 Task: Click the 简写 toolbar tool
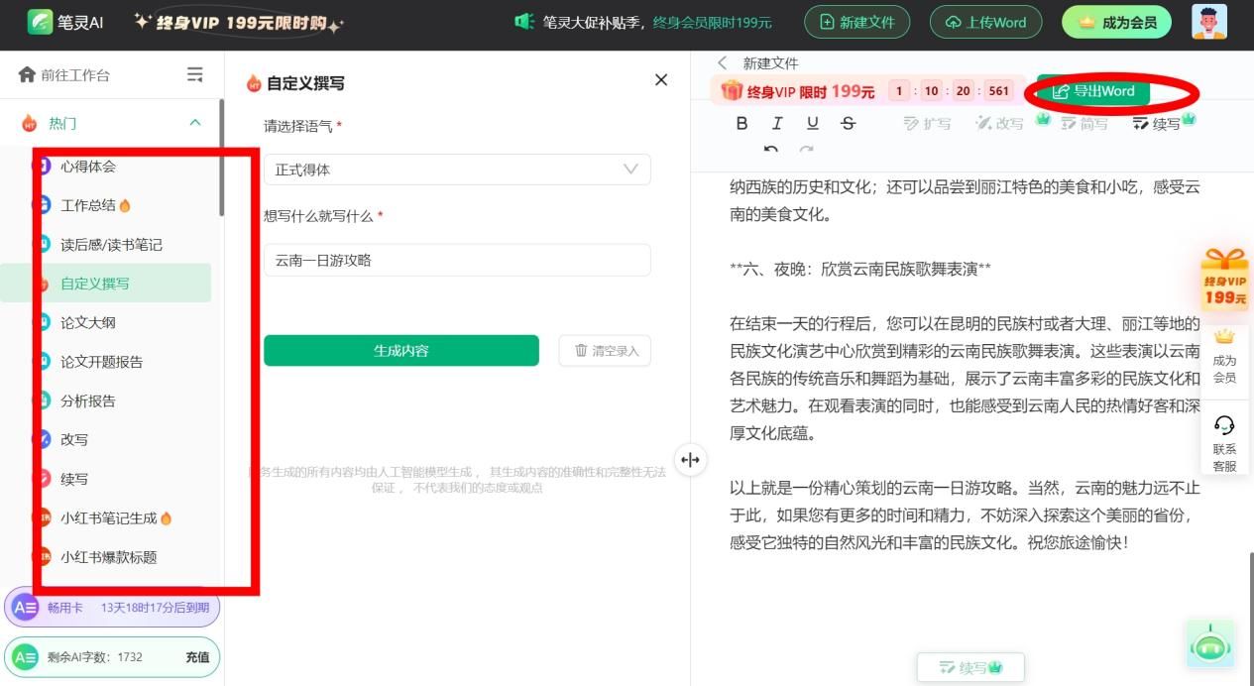(1083, 123)
